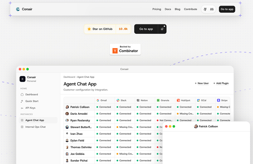This screenshot has width=253, height=164.
Task: Click Stewart Butterfield's Slack Missing Cre... status
Action: coord(125,127)
